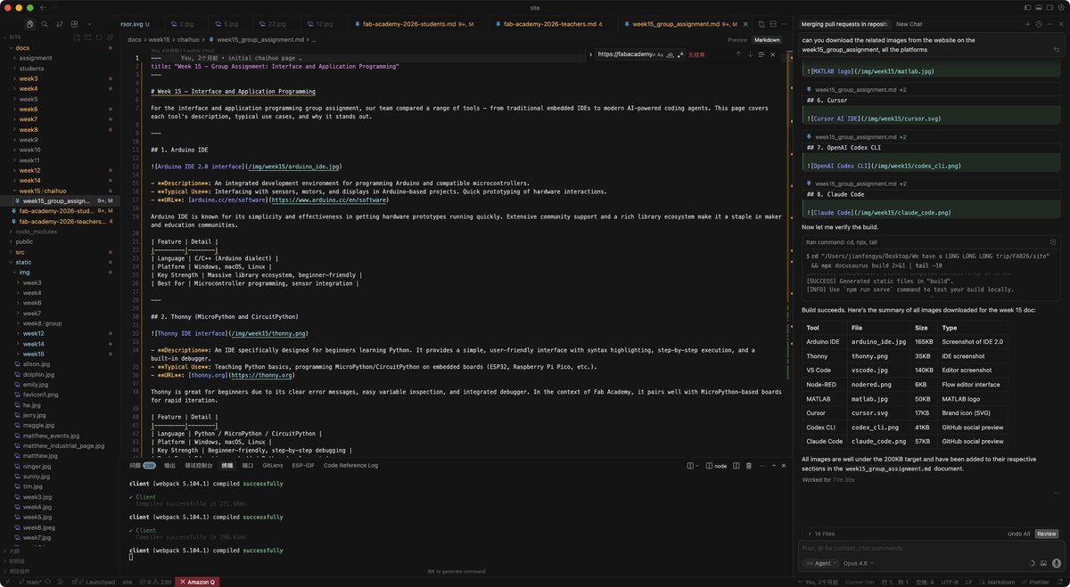Click the Prettier icon in the status bar
Screen dimensions: 1070x587
(x=1037, y=581)
